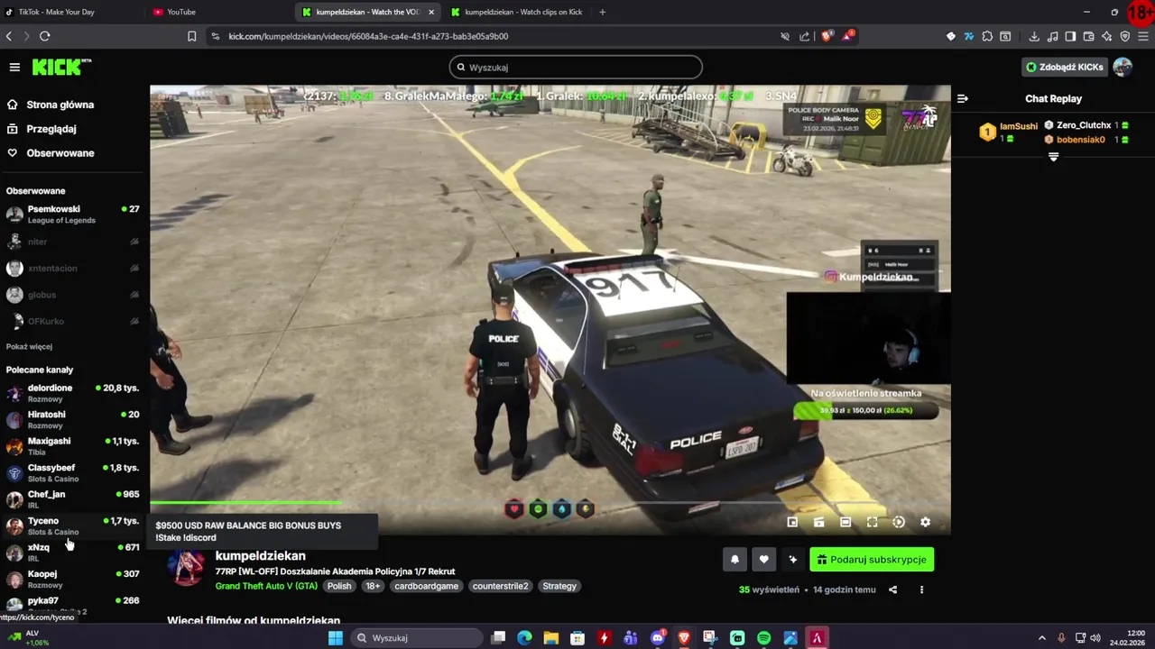This screenshot has width=1155, height=649.
Task: Select the Strategy tag
Action: (559, 586)
